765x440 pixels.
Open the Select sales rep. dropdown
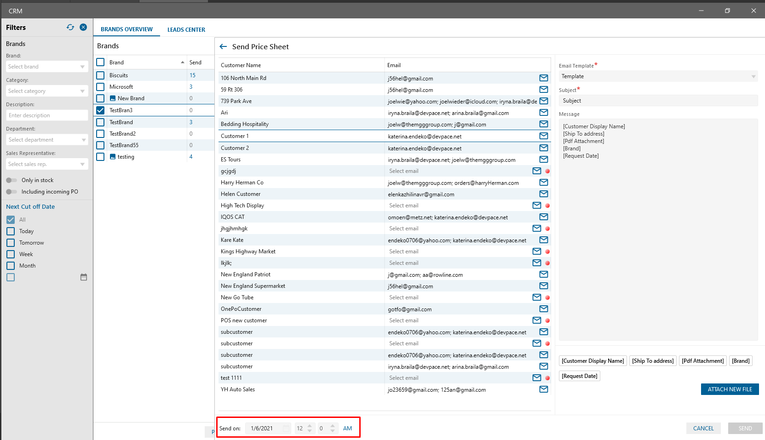(x=46, y=164)
